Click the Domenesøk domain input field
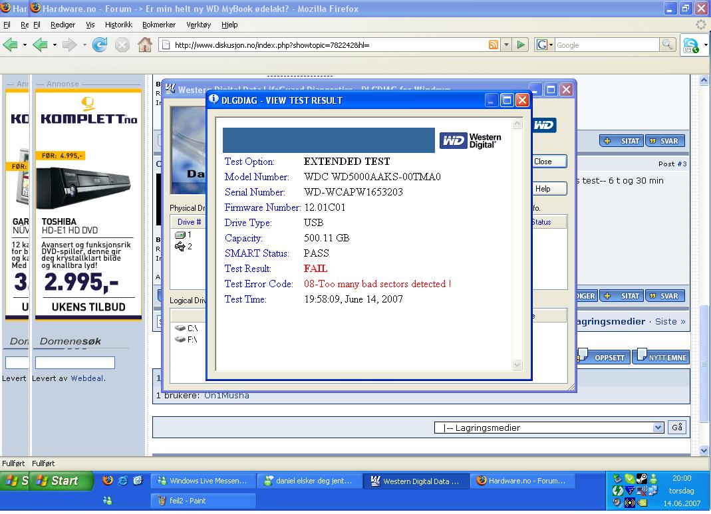This screenshot has height=514, width=711. tap(74, 362)
